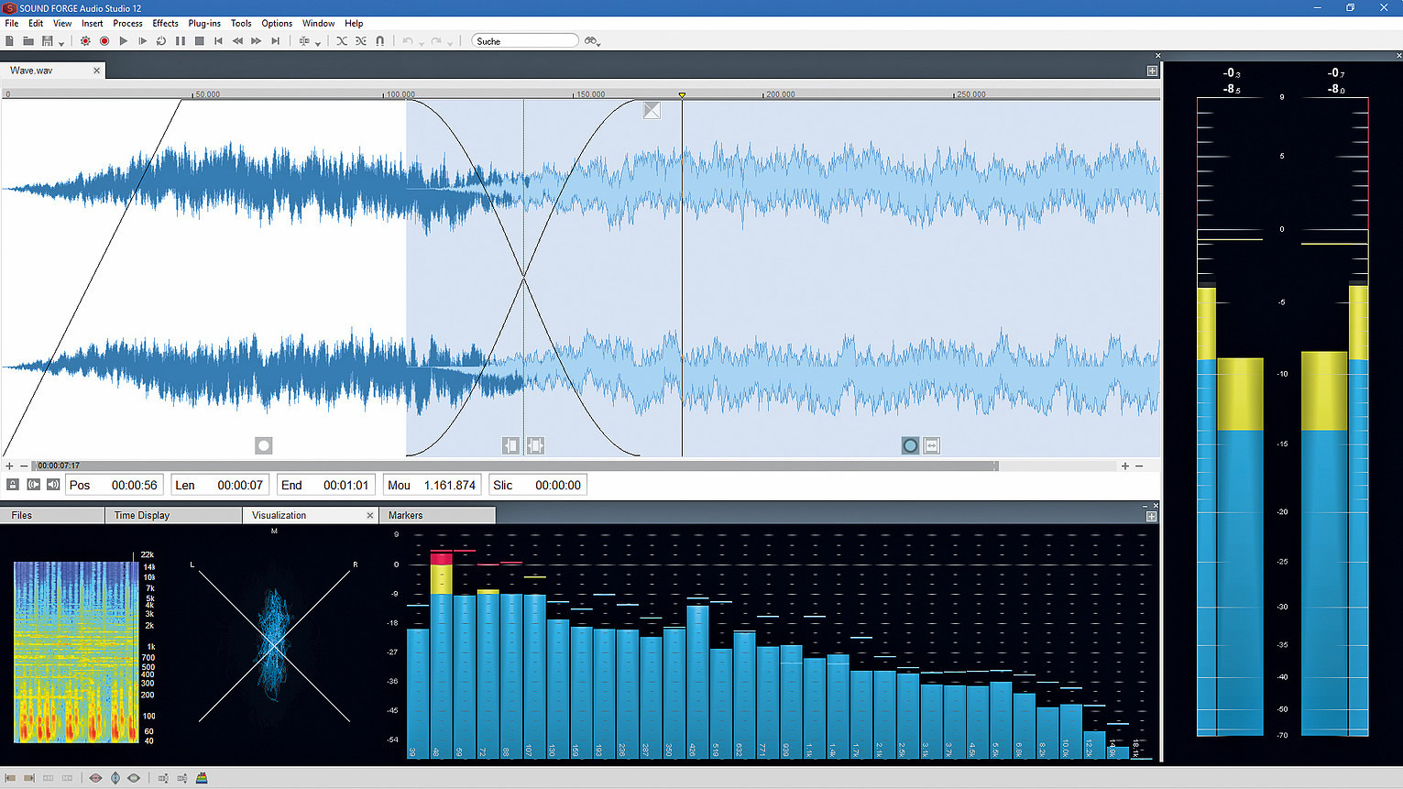This screenshot has width=1403, height=789.
Task: Close the Visualization tab
Action: click(x=370, y=515)
